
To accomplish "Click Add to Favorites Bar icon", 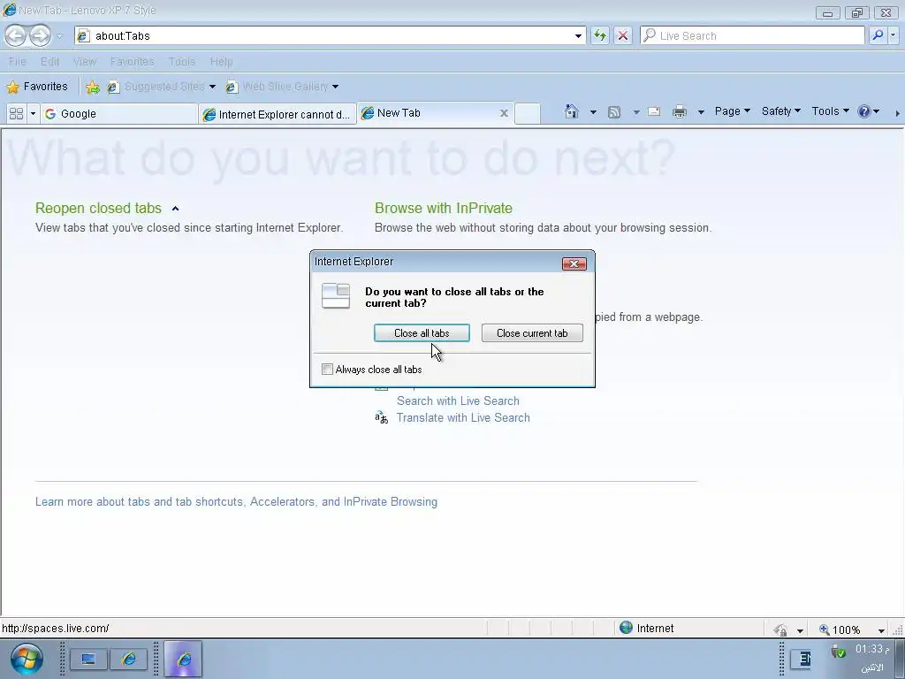I will 92,88.
